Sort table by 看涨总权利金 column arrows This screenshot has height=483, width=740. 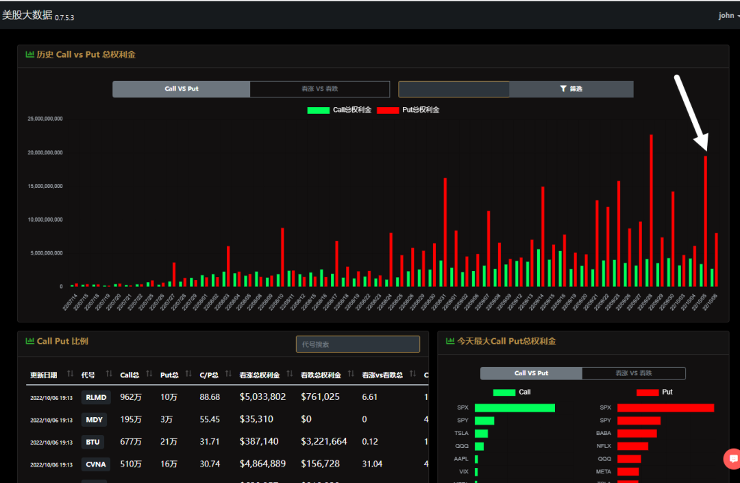290,374
